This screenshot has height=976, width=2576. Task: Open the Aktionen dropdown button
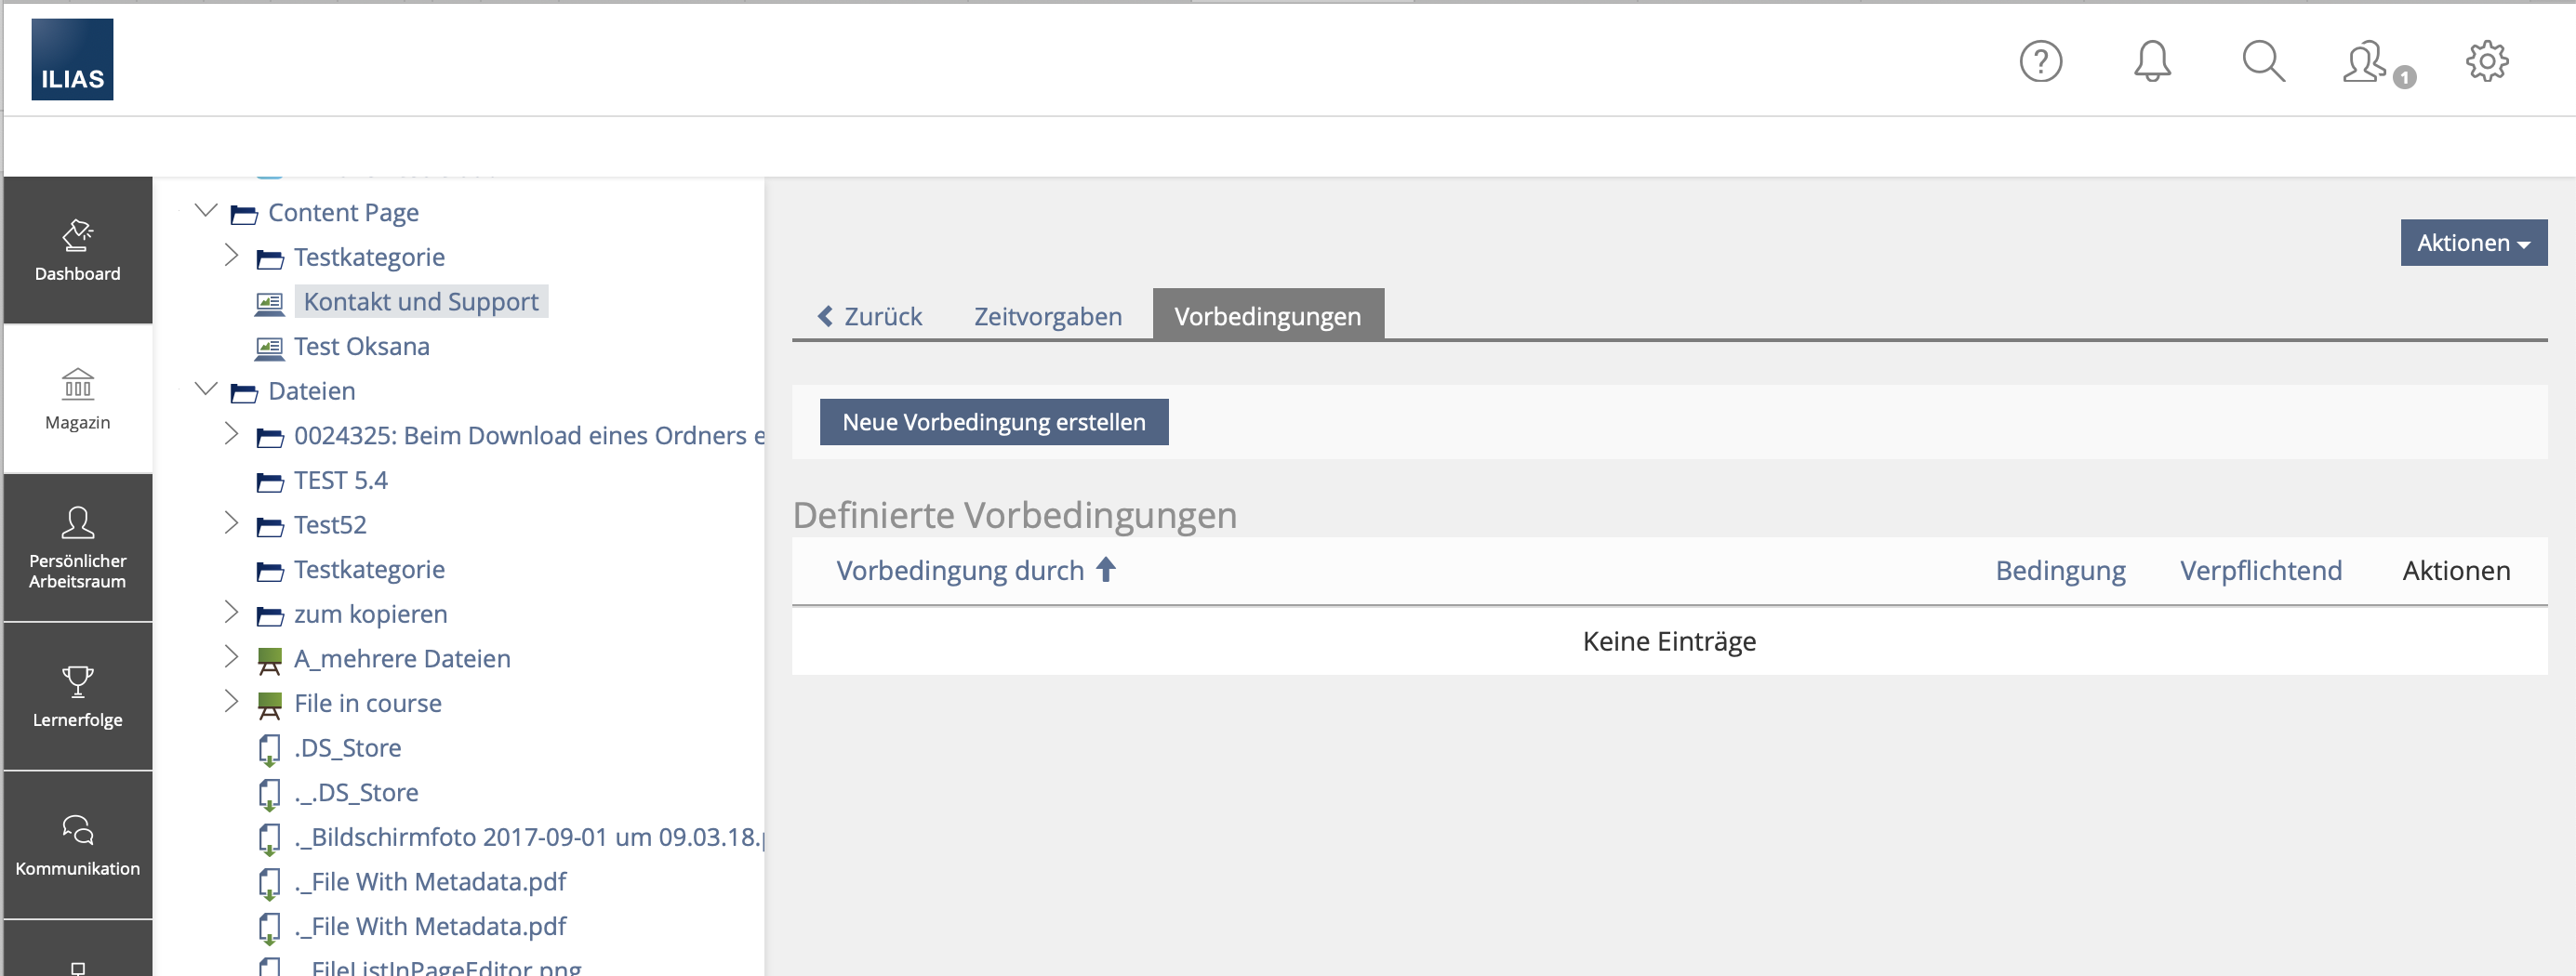2472,243
